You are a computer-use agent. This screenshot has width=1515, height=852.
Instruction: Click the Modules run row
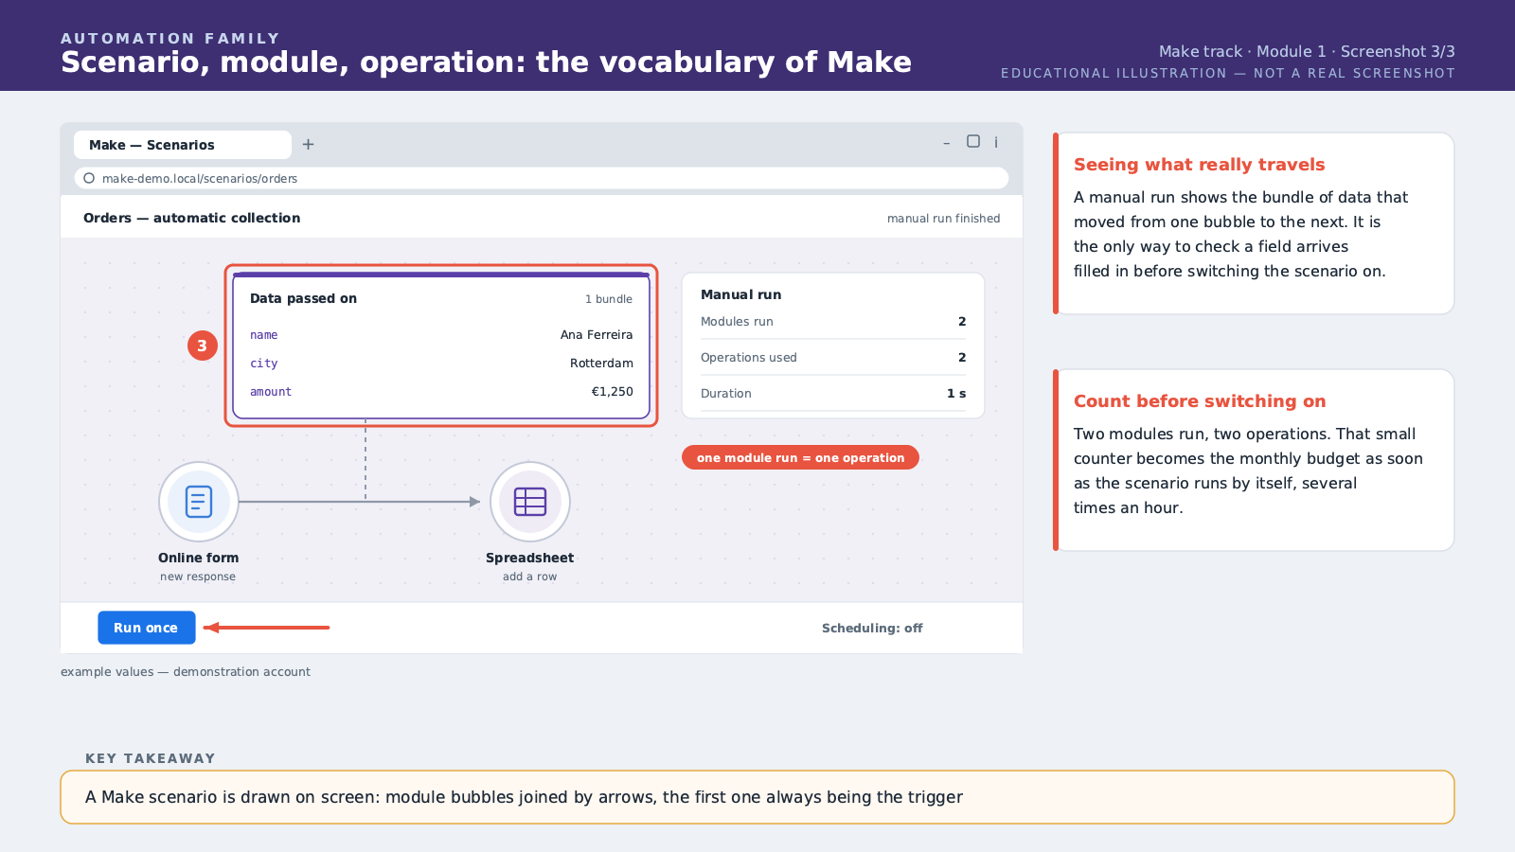833,322
